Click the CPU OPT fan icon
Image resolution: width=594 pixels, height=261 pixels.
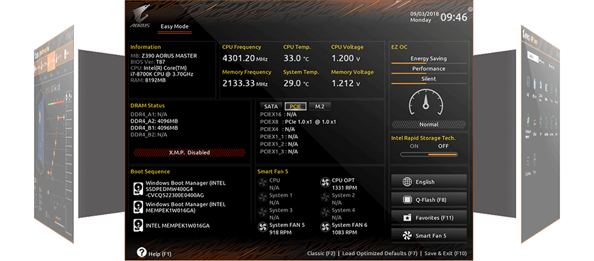325,183
